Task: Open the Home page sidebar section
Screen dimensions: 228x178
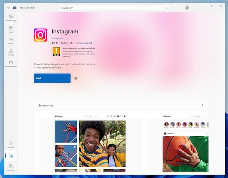Action: tap(11, 18)
